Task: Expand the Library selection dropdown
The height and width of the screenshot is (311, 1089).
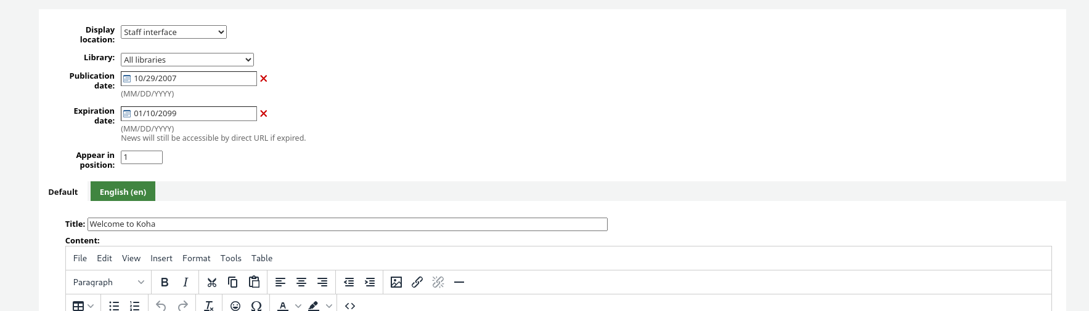Action: click(187, 60)
